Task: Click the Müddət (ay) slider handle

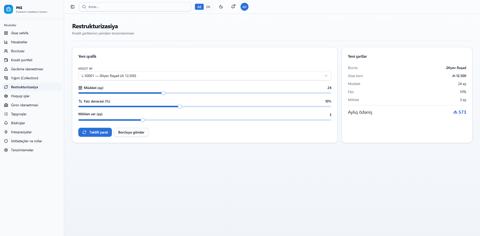Action: [x=163, y=93]
